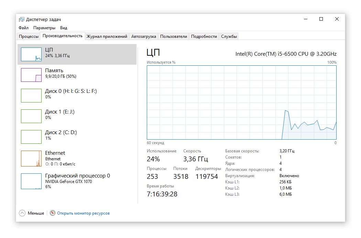Click the Время работы label
The image size is (361, 238).
coord(160,186)
